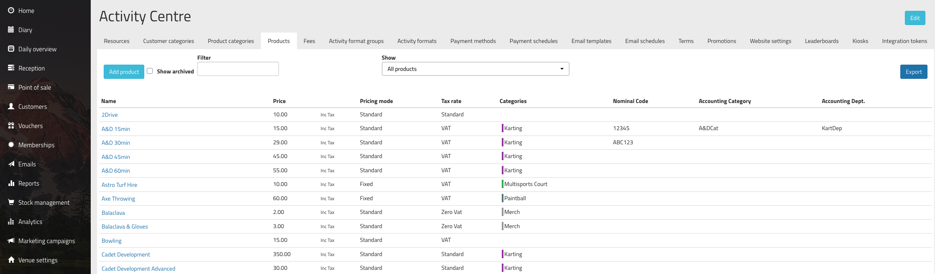Open the Axe Throwing product link
The image size is (935, 274).
(118, 199)
